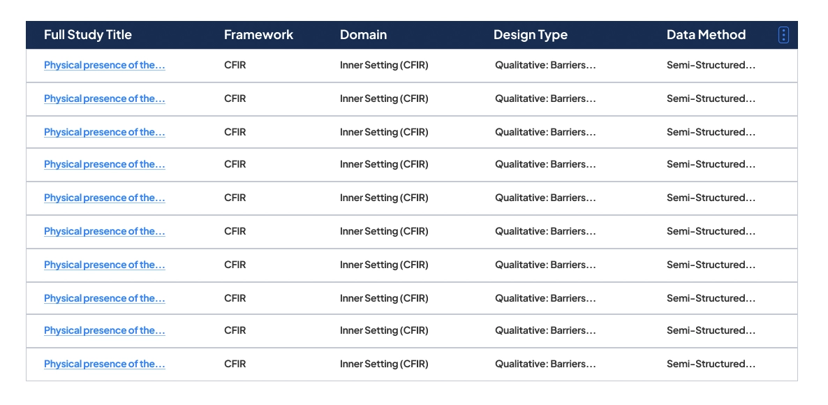Click the Semi-Structured cell in the bottom row
Screen dimensions: 828x405
(x=711, y=364)
